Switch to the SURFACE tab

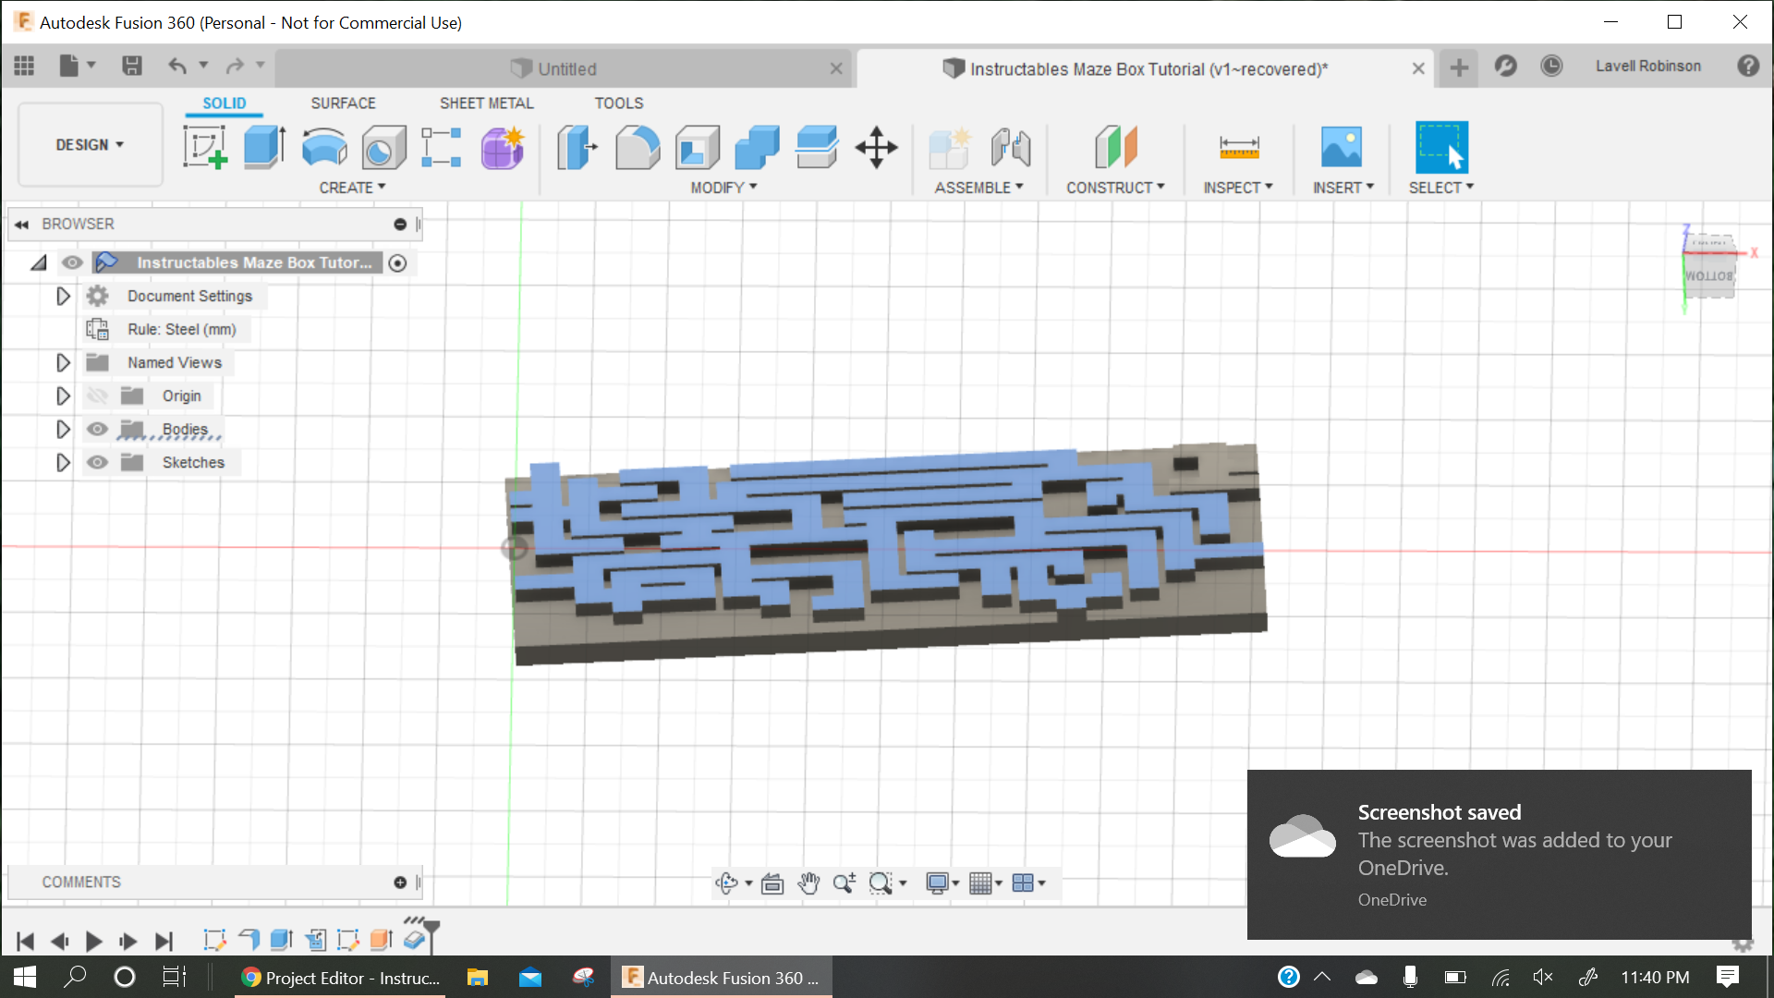pos(343,103)
